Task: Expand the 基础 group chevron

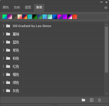Action: (x=3, y=34)
